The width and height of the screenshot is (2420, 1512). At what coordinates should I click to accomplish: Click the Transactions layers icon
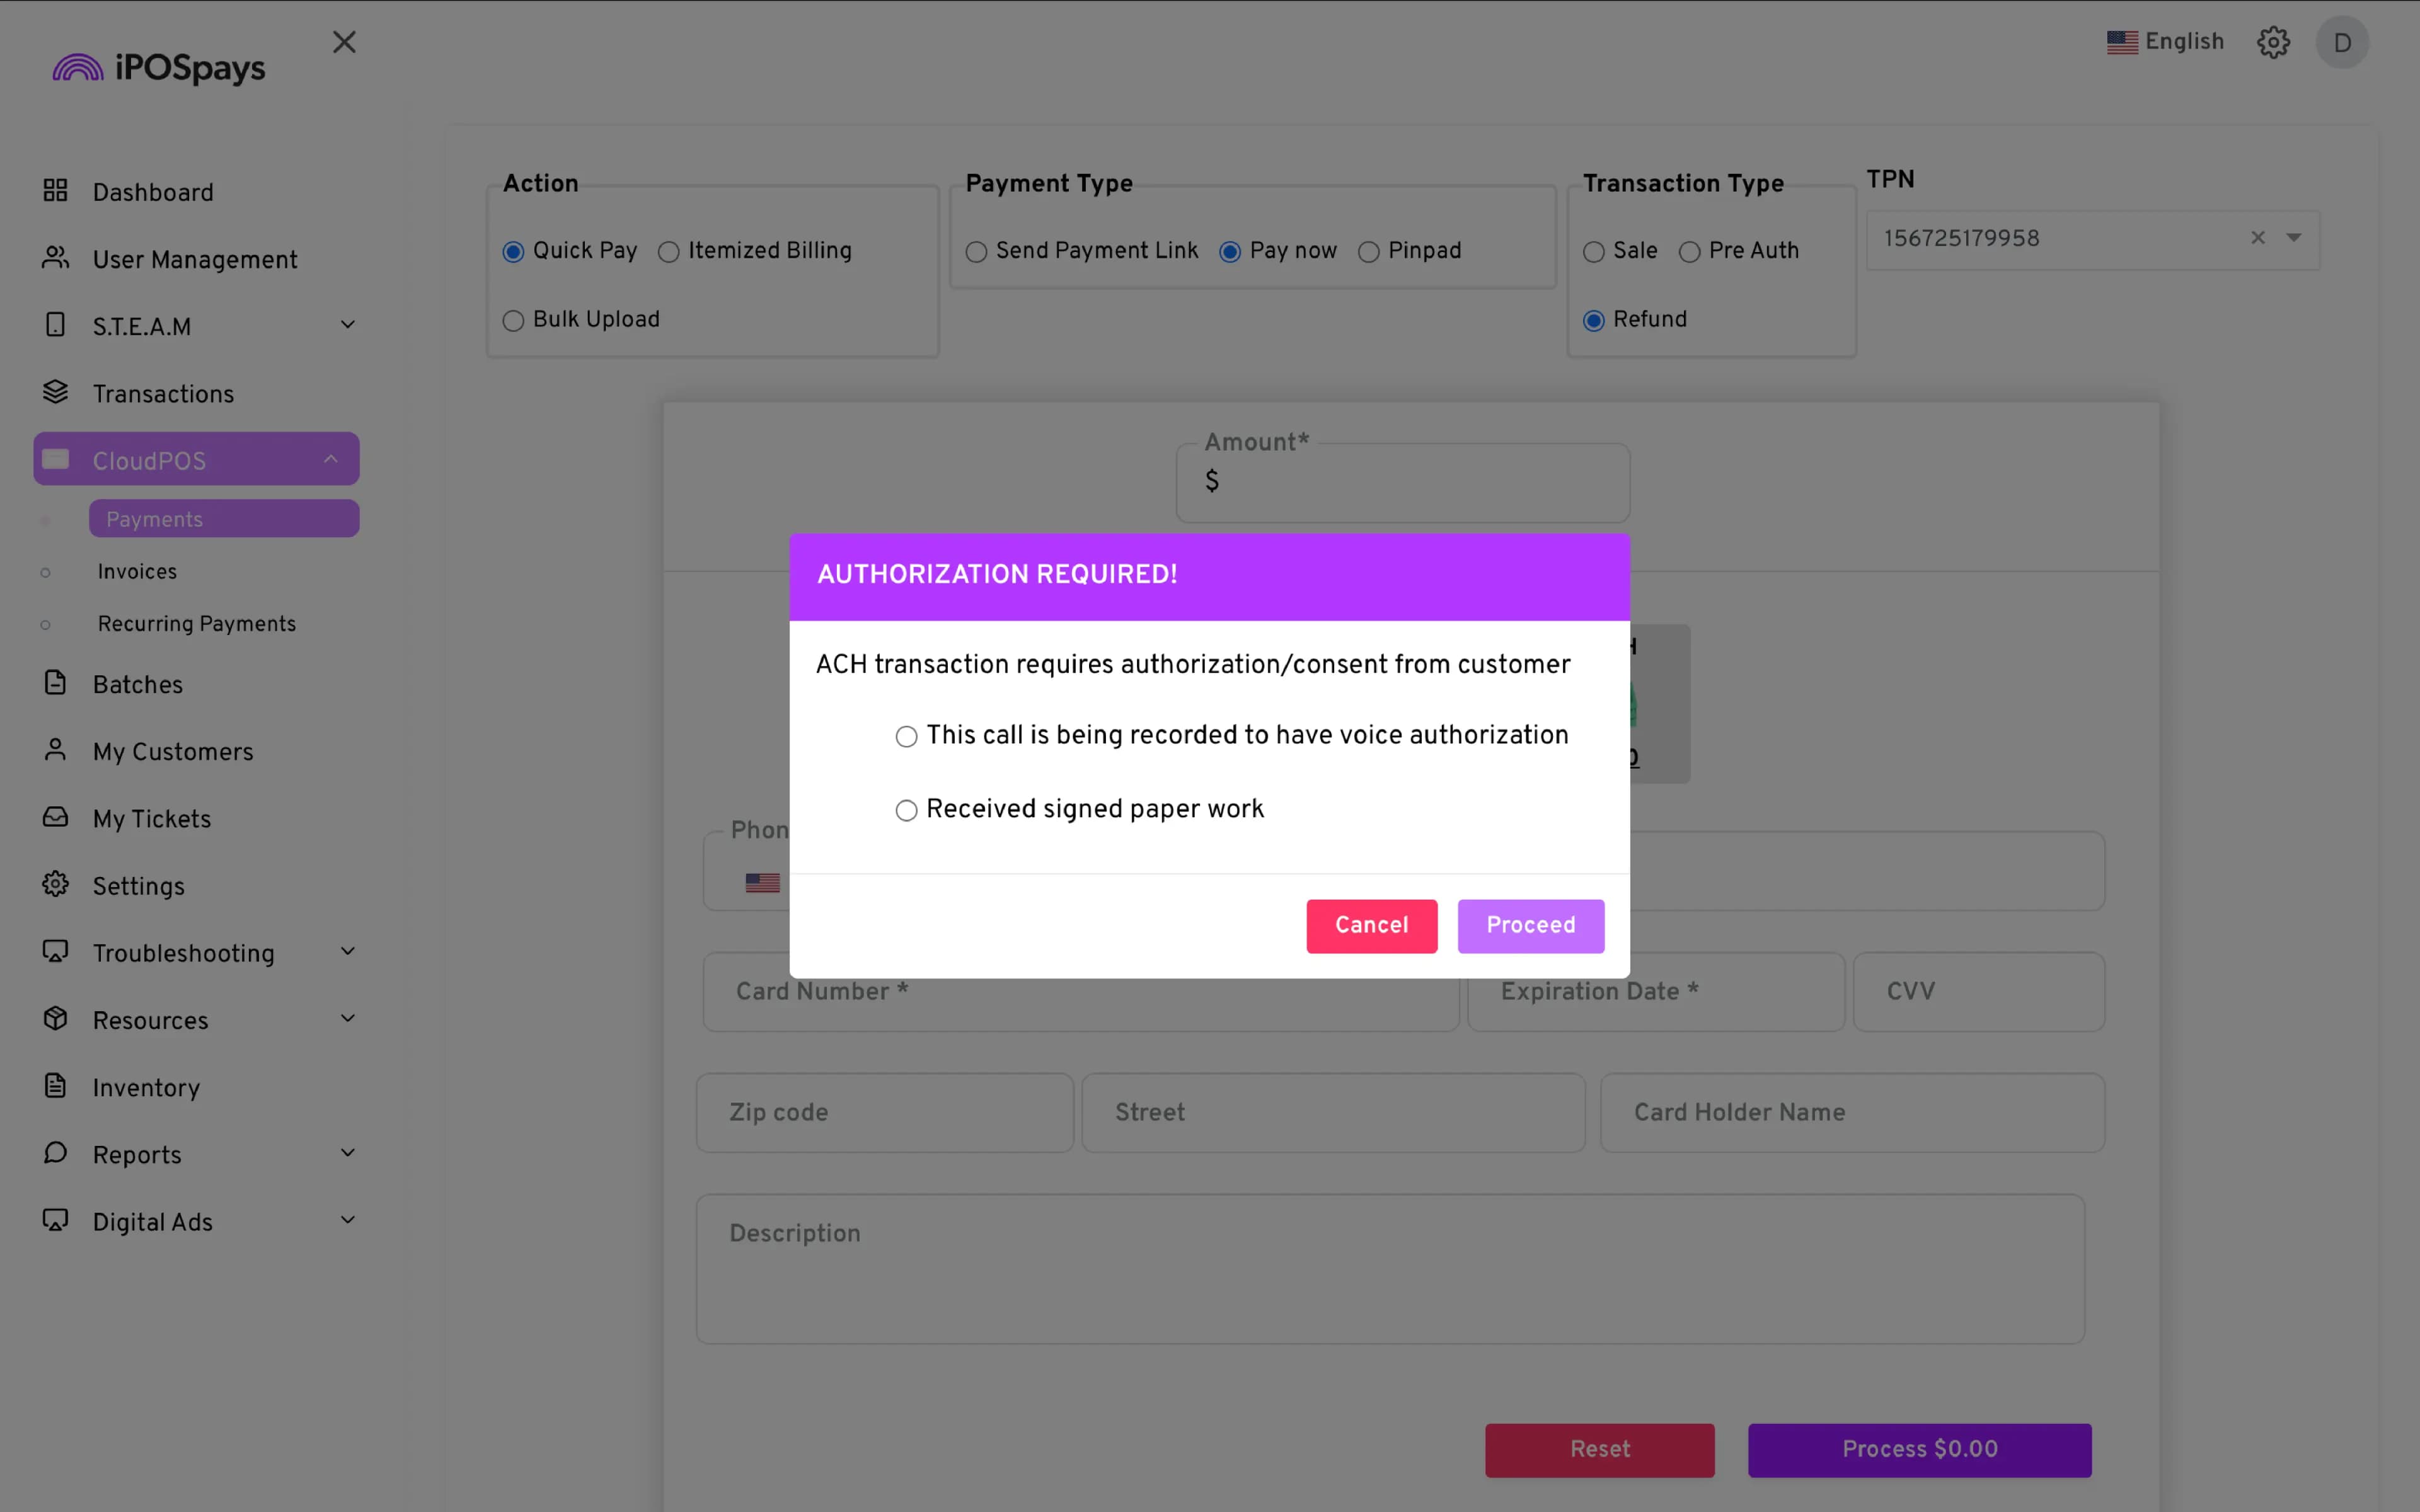pyautogui.click(x=56, y=392)
